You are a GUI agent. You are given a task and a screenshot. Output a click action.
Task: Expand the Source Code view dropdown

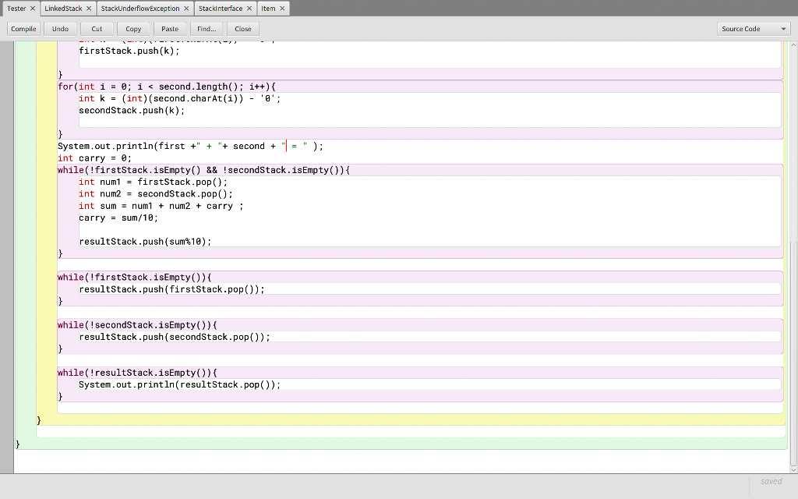[x=754, y=29]
